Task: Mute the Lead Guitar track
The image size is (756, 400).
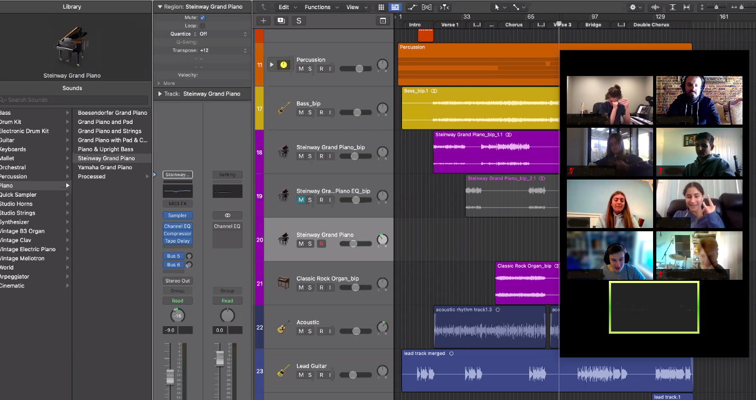Action: (301, 375)
